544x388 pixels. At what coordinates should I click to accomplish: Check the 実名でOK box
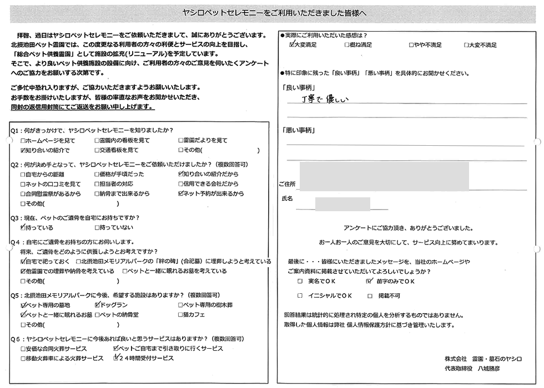click(300, 282)
